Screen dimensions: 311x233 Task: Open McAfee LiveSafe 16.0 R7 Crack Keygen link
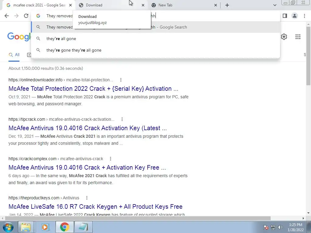[x=95, y=206]
